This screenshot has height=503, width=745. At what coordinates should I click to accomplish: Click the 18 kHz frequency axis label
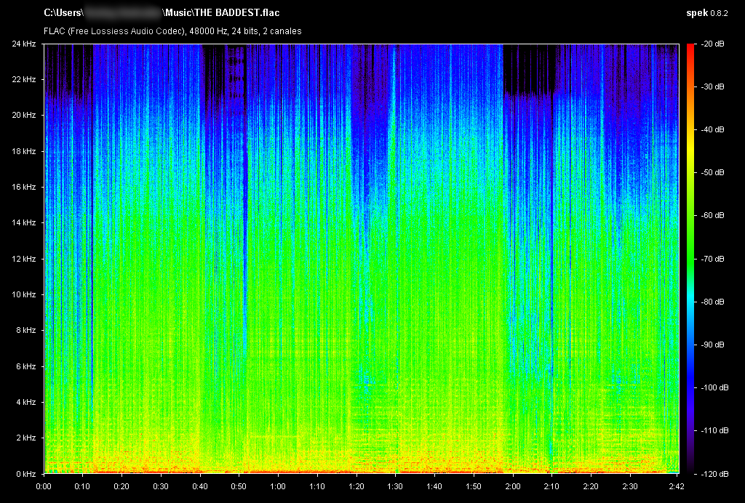point(24,151)
